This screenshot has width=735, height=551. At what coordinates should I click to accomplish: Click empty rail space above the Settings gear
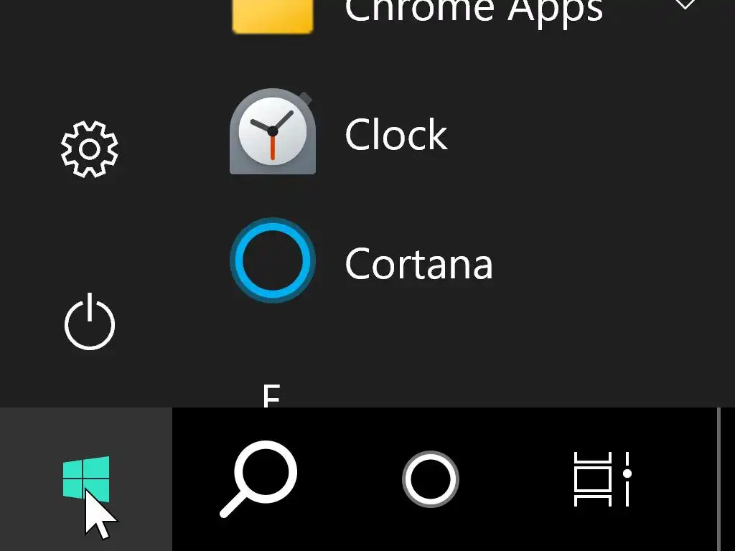click(89, 57)
